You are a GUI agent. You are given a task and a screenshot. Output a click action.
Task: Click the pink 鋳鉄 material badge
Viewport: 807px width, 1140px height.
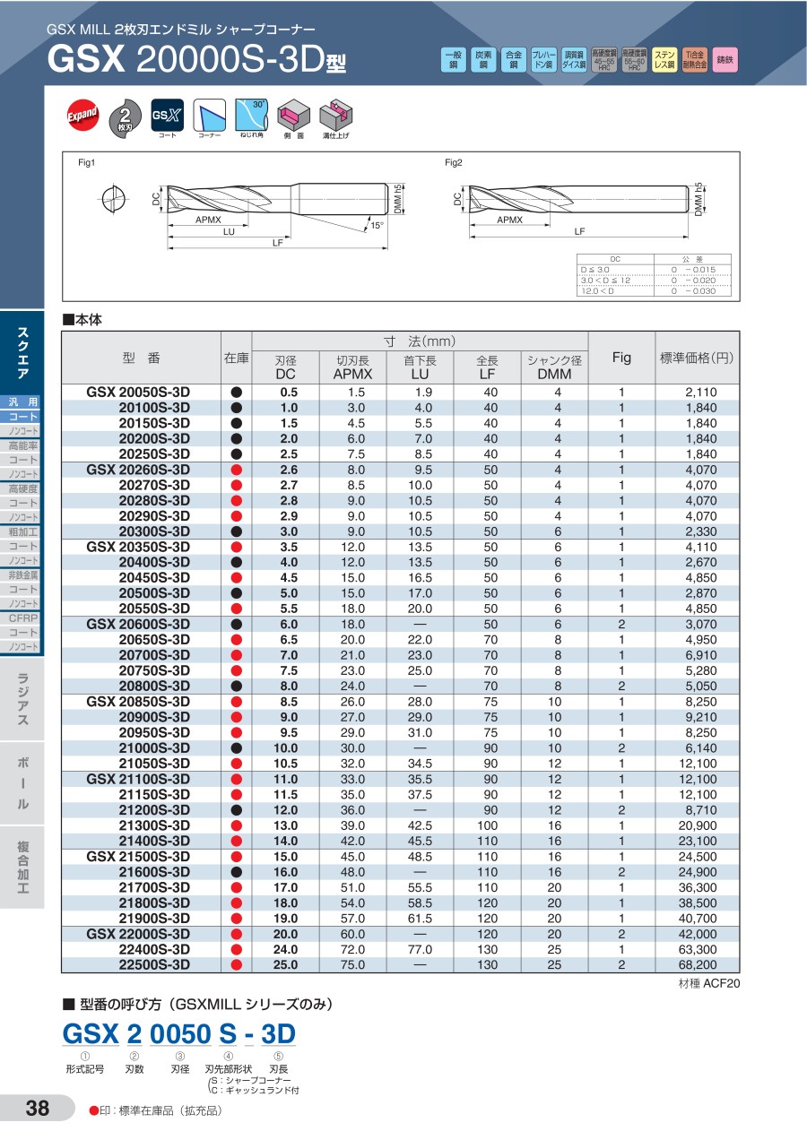click(x=725, y=60)
